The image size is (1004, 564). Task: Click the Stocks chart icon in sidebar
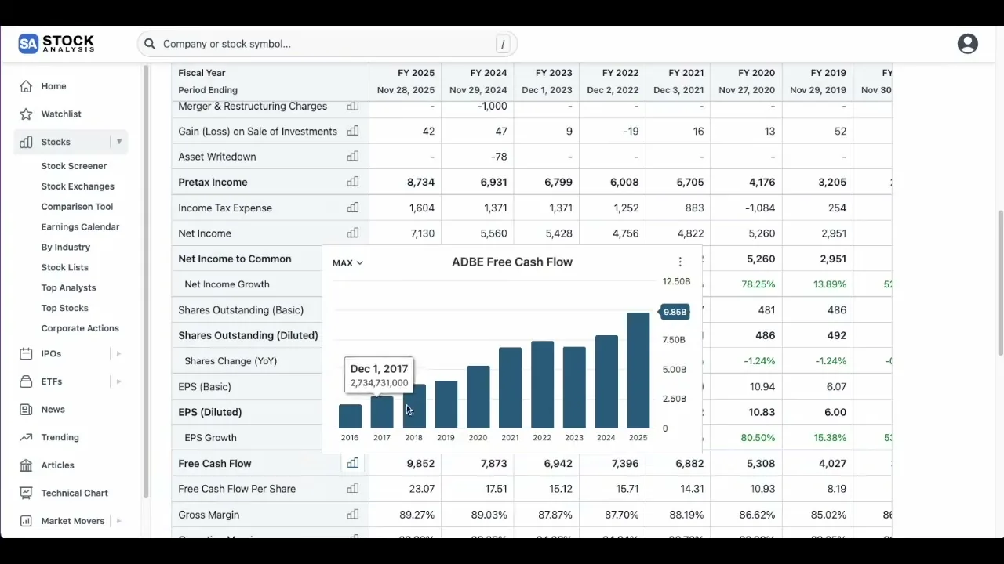pos(26,142)
